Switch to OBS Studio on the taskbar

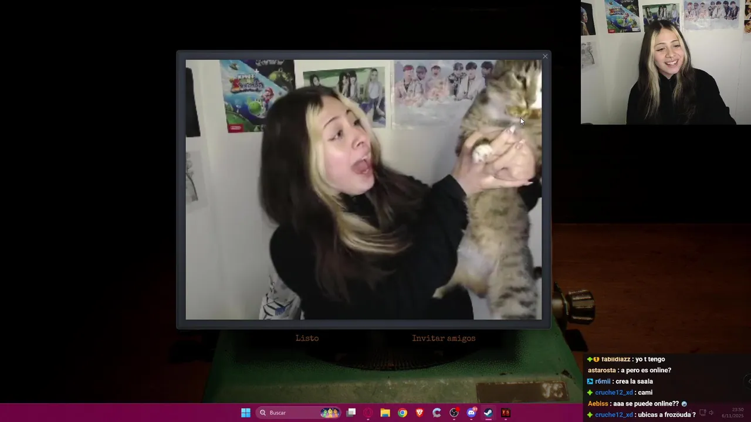click(454, 413)
